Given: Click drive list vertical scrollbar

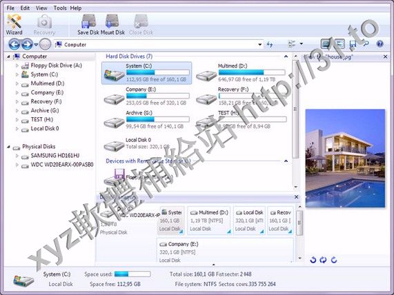Looking at the screenshot, I should click(x=295, y=109).
